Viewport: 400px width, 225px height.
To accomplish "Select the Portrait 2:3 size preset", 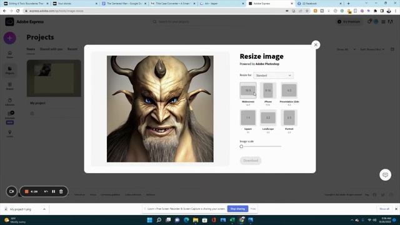I will click(289, 117).
